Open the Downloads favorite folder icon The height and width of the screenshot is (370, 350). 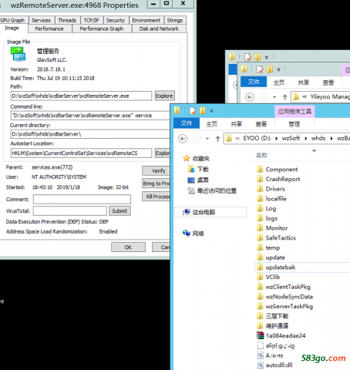point(191,169)
